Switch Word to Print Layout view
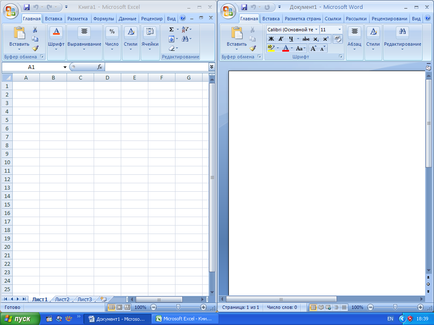Screen dimensions: 434x325 [x=313, y=307]
